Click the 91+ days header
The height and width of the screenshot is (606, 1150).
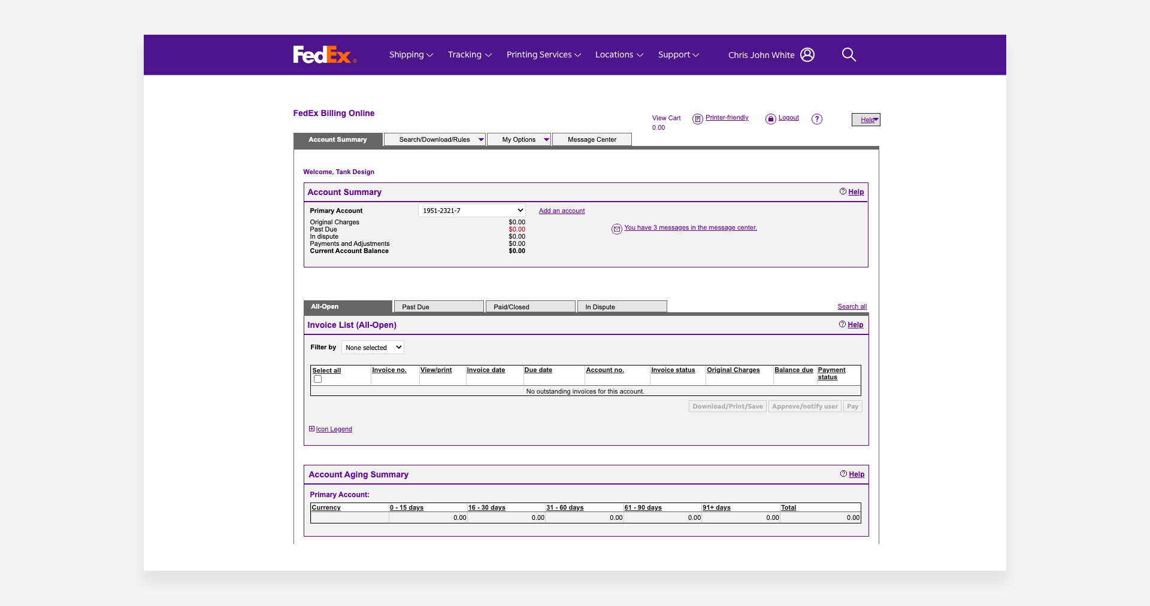pos(716,507)
